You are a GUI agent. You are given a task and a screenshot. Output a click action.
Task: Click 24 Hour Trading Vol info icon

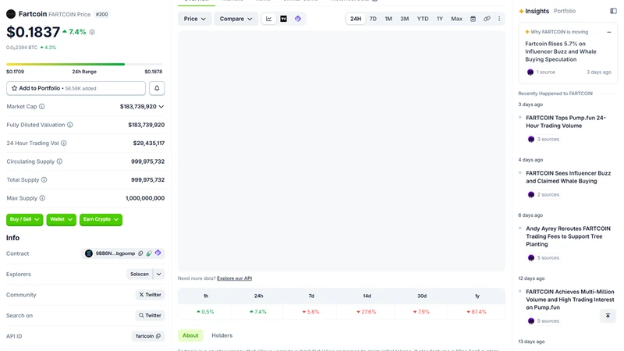click(x=64, y=144)
